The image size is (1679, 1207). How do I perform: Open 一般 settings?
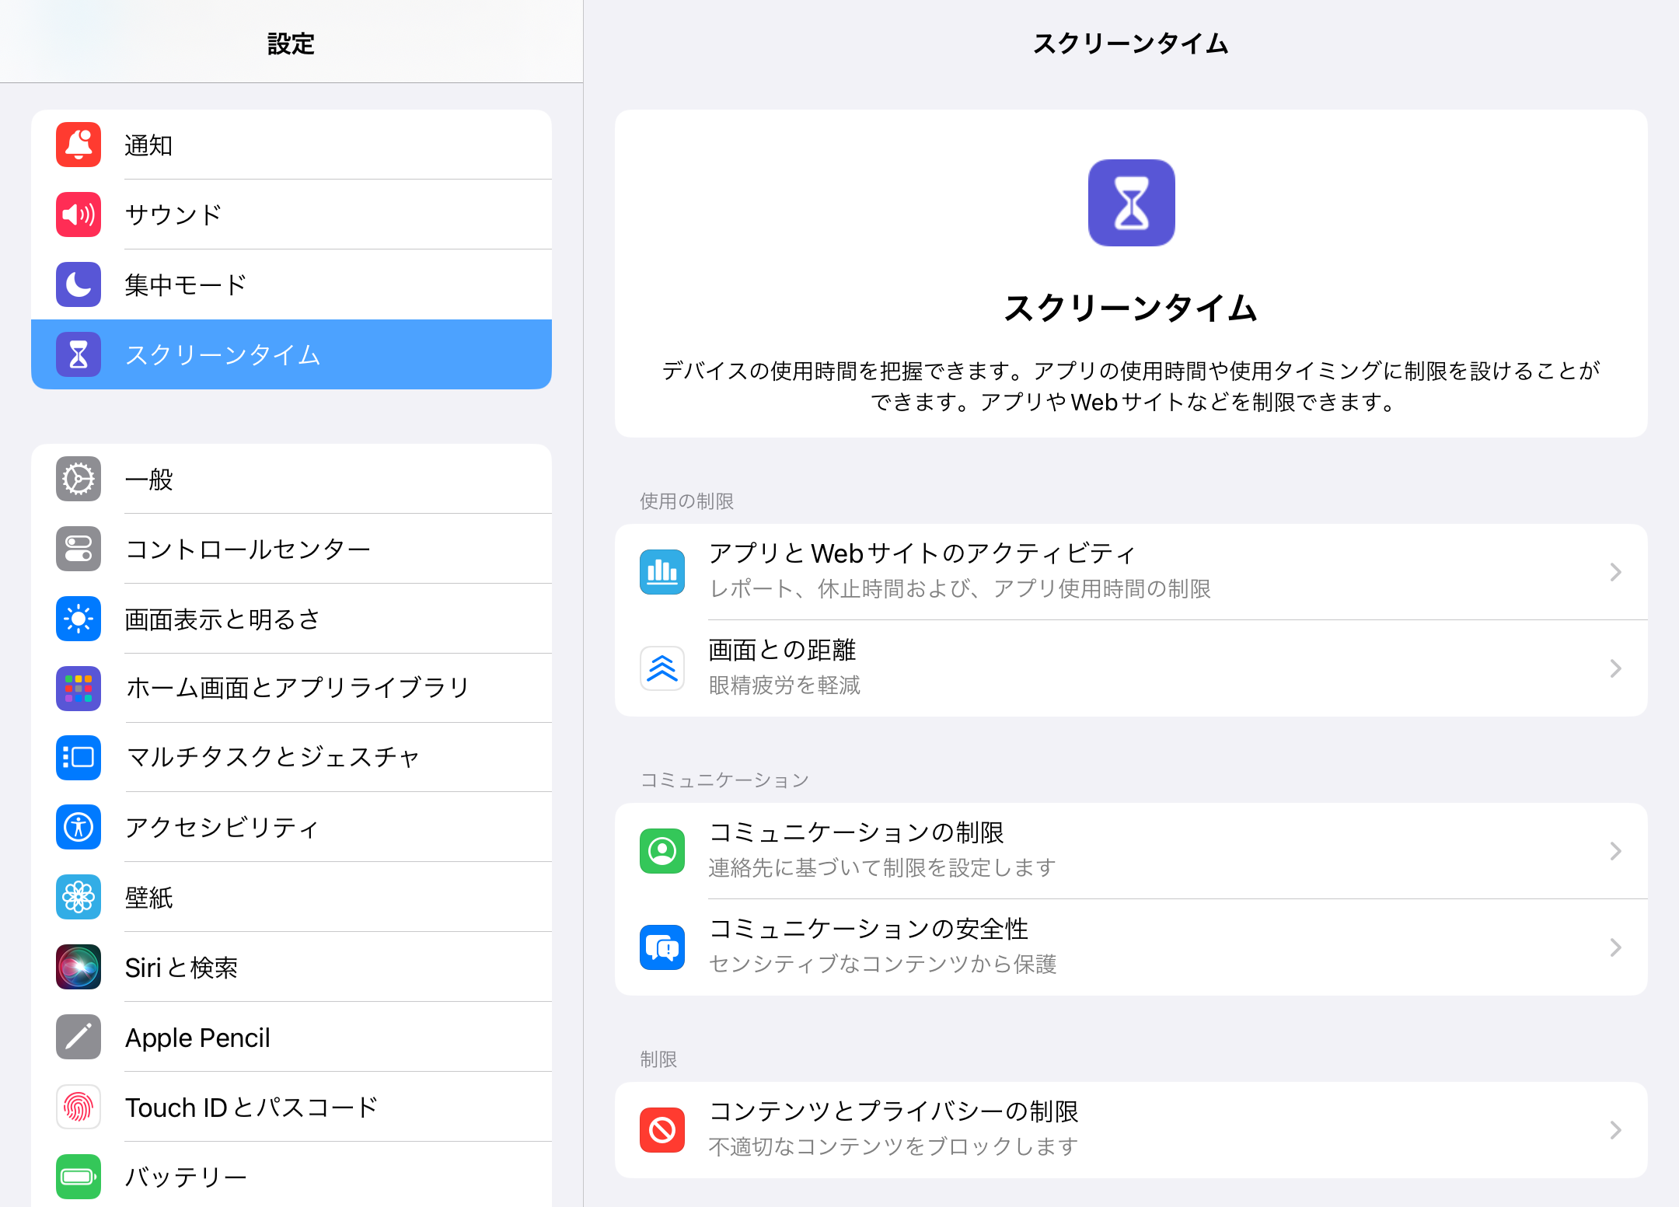[291, 479]
